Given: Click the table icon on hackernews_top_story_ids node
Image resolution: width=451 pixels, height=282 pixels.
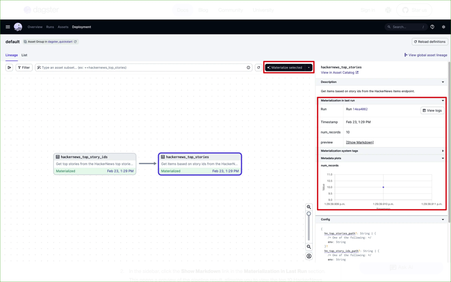Looking at the screenshot, I should tap(58, 157).
